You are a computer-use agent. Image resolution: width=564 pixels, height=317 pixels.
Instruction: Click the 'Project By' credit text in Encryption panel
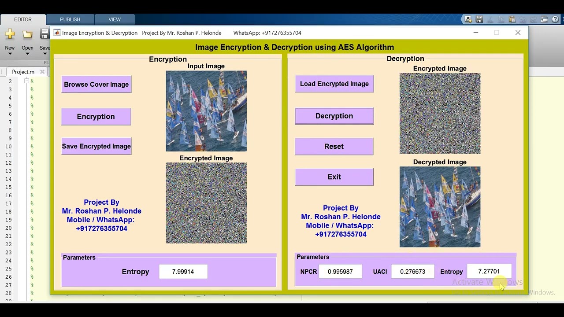pyautogui.click(x=101, y=202)
